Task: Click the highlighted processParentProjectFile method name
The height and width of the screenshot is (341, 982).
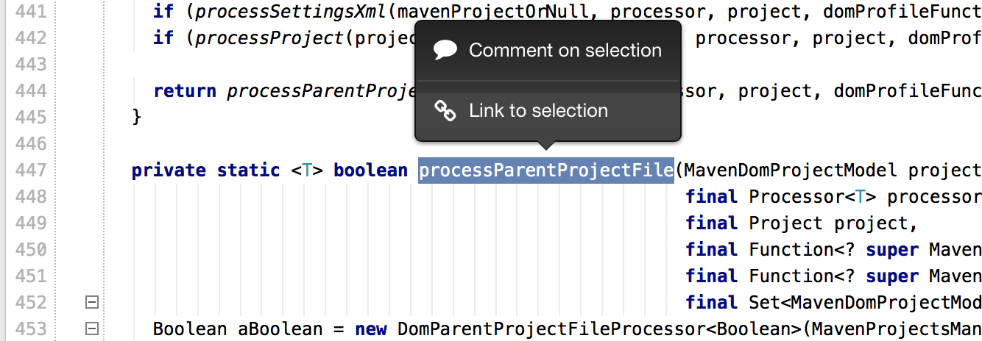Action: (x=547, y=170)
